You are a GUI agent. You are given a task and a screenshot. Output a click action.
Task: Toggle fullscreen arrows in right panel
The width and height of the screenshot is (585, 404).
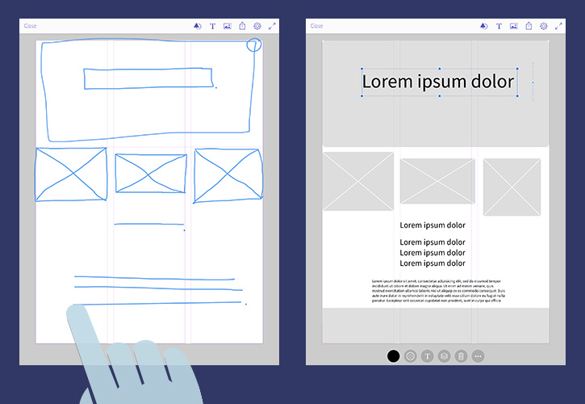pyautogui.click(x=558, y=26)
